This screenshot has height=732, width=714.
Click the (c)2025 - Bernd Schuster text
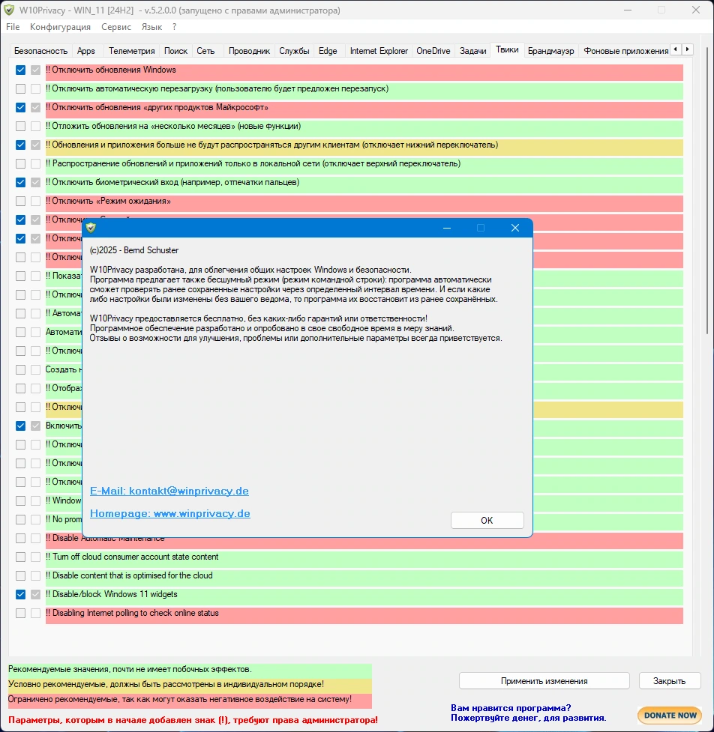(134, 250)
